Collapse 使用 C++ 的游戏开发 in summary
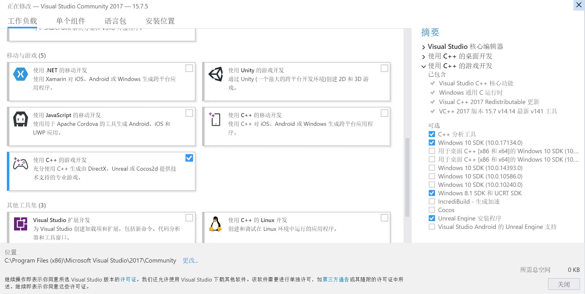 [x=423, y=66]
